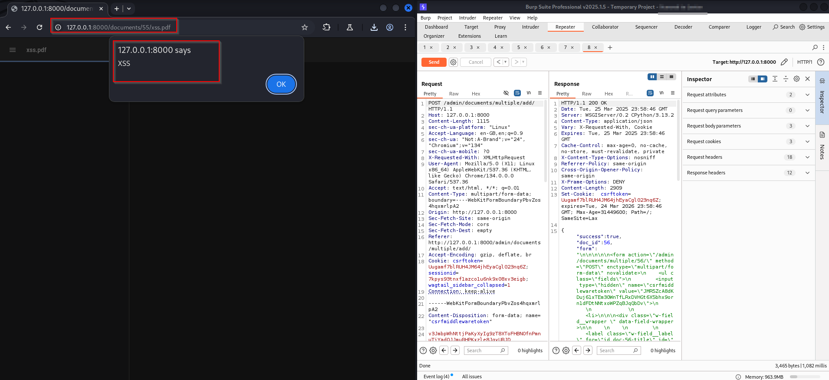Open a new Chrome tab

117,8
